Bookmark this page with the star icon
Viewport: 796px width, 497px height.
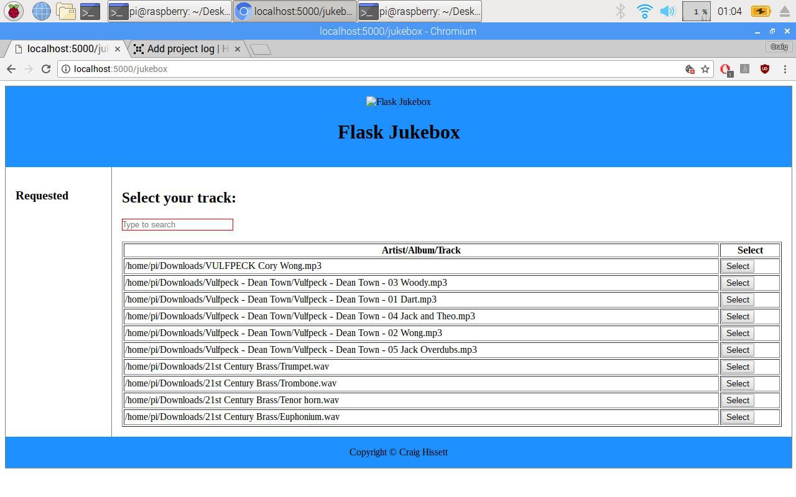[x=705, y=69]
